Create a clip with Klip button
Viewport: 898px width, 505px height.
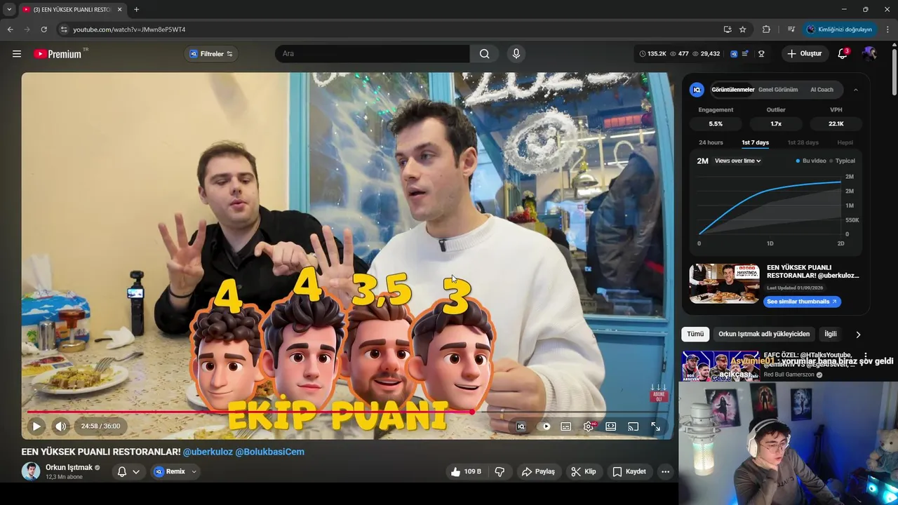(x=584, y=471)
